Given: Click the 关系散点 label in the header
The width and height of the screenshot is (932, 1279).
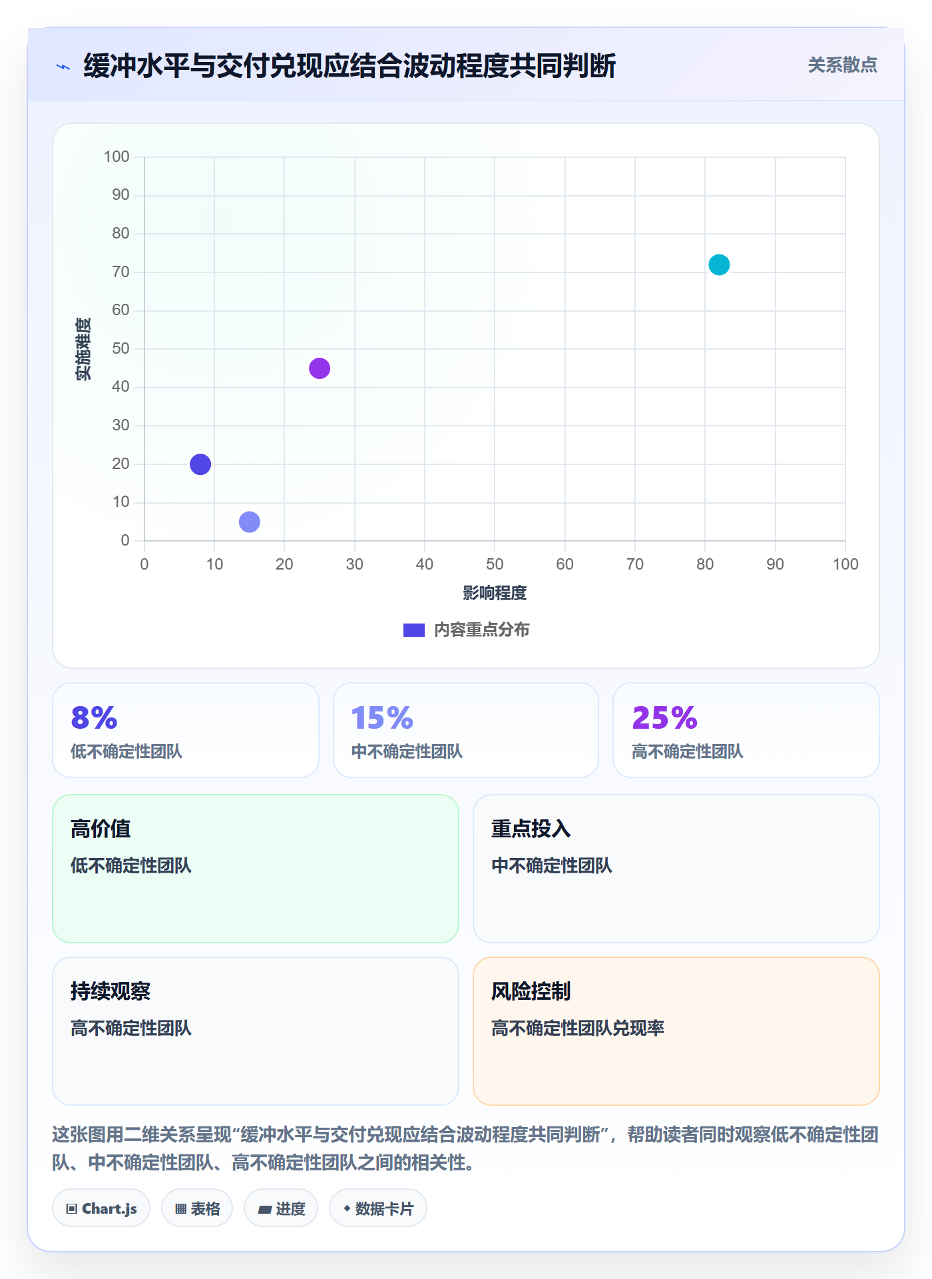Looking at the screenshot, I should (x=842, y=65).
